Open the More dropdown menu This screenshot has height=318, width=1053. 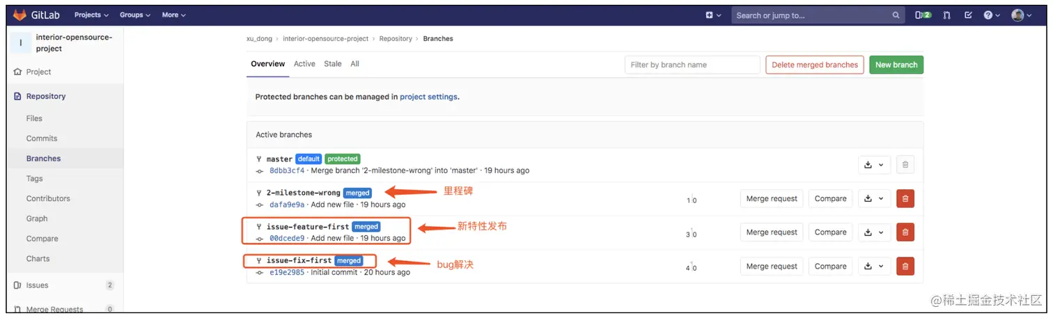[x=173, y=15]
